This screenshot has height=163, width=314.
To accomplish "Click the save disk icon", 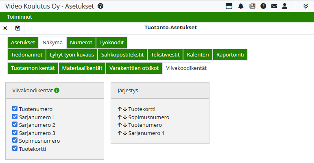I will click(x=17, y=28).
